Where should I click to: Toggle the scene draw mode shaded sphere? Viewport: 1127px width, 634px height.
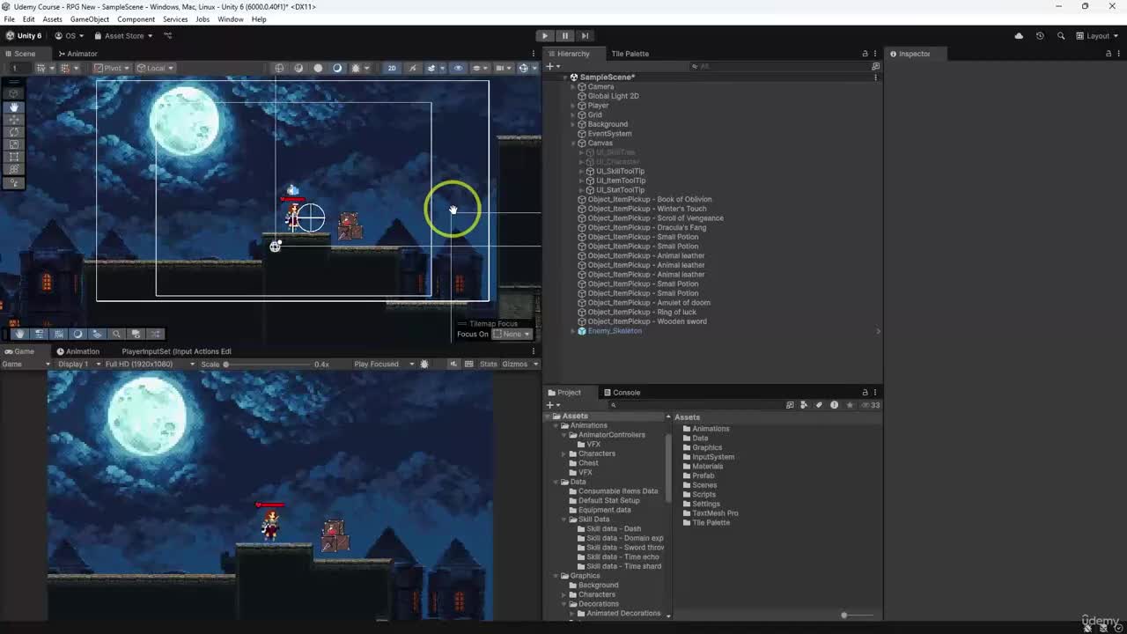coord(318,68)
